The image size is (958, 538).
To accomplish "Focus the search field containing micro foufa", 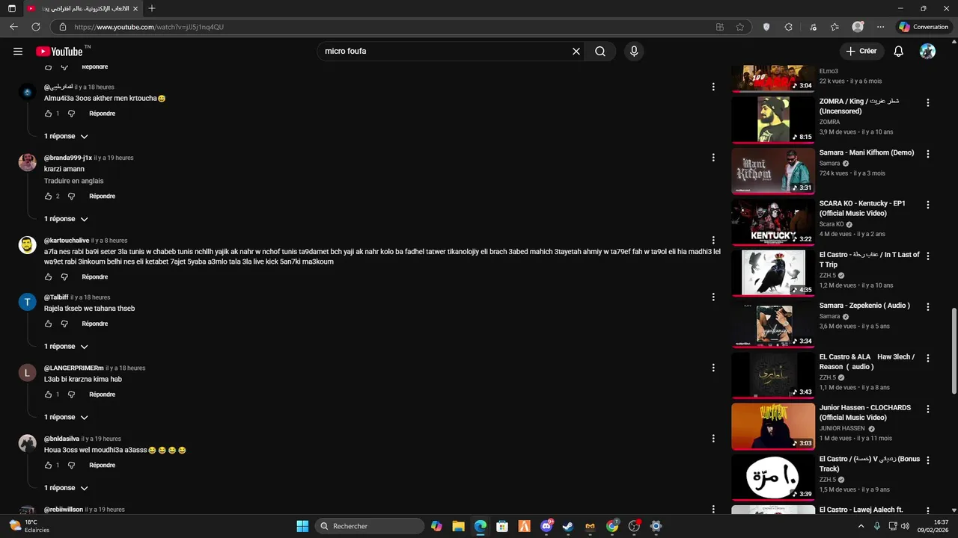I will [x=445, y=52].
